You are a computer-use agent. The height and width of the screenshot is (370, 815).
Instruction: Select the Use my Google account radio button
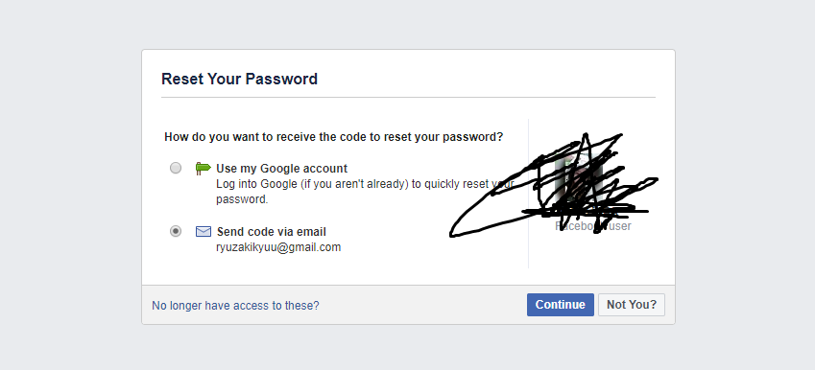click(176, 168)
